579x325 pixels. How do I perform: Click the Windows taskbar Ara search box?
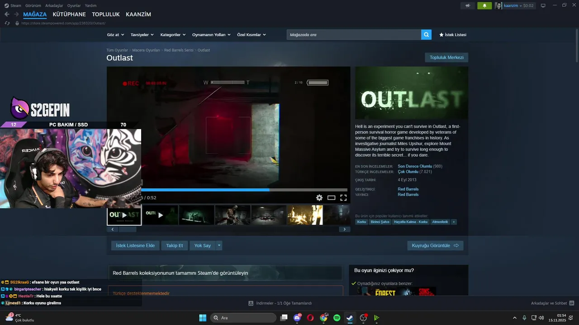tap(243, 318)
